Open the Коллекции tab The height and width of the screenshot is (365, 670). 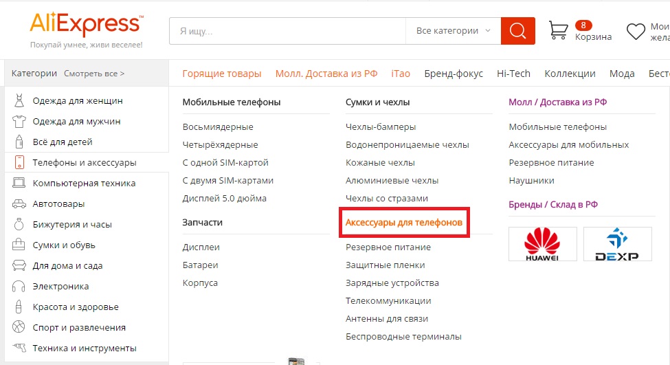click(x=570, y=74)
